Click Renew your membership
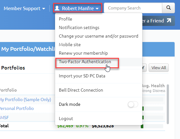 [x=83, y=53]
